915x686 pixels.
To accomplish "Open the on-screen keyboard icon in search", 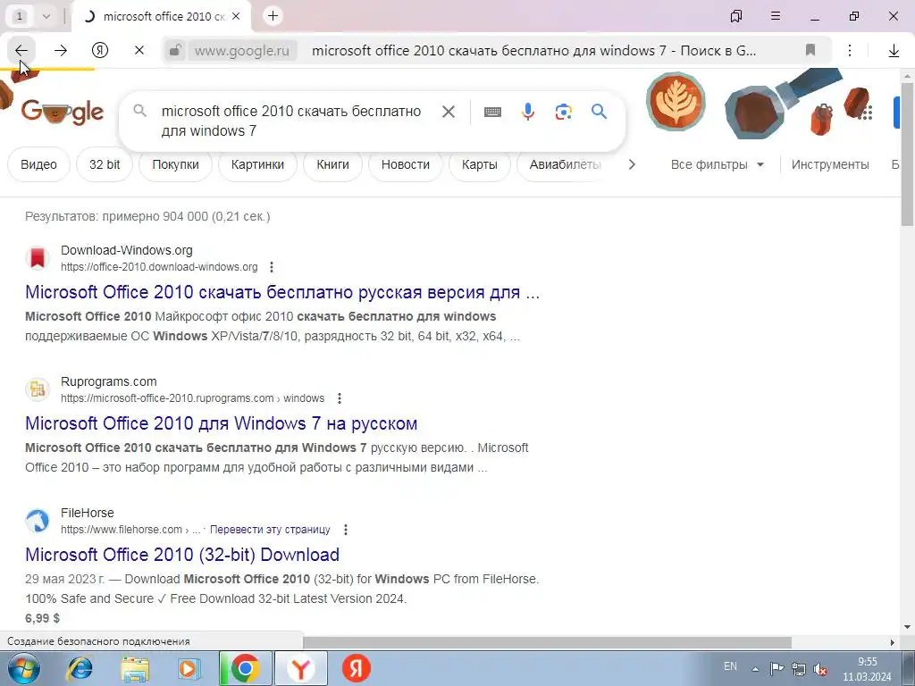I will (x=492, y=112).
